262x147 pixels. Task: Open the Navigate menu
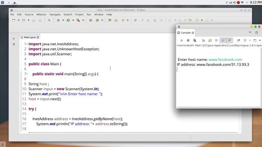point(55,15)
